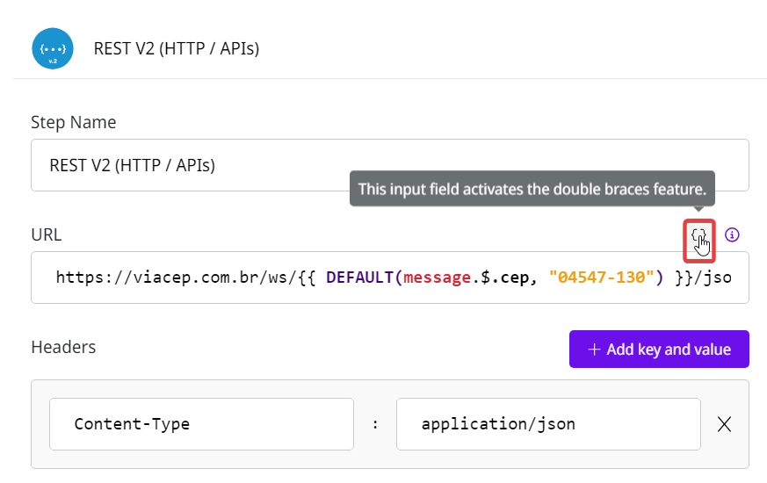Click the plus sign in Add key and value
Screen dimensions: 767x483
[x=594, y=350]
